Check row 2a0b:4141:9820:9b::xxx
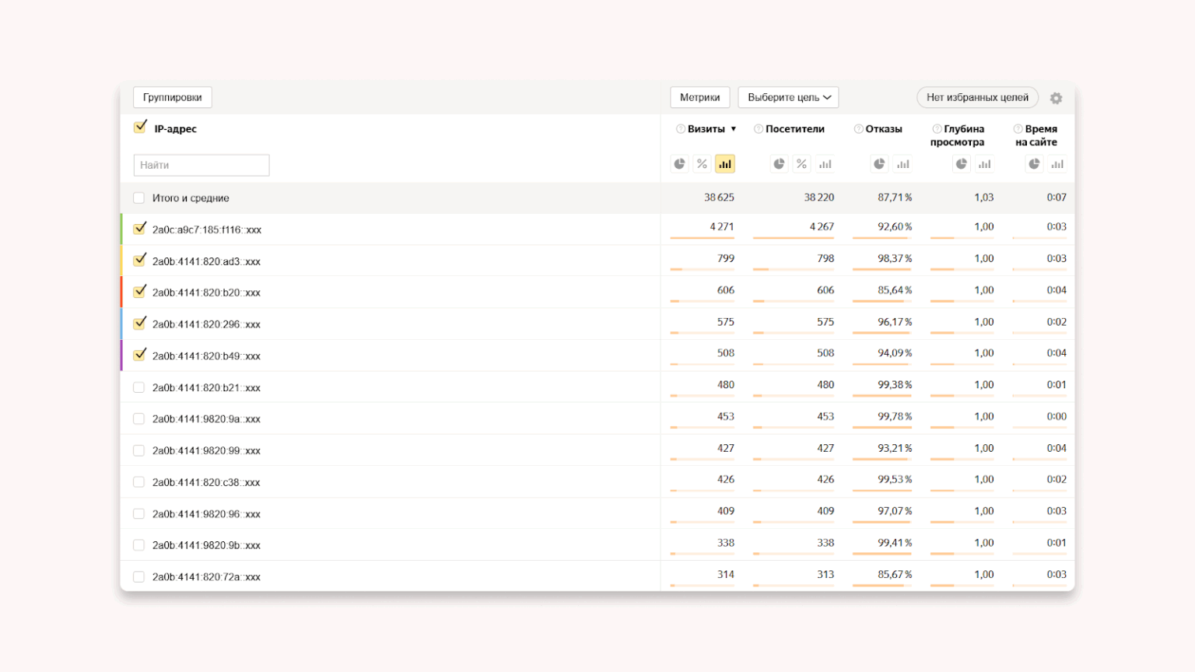Screen dimensions: 1195x672 tap(138, 545)
